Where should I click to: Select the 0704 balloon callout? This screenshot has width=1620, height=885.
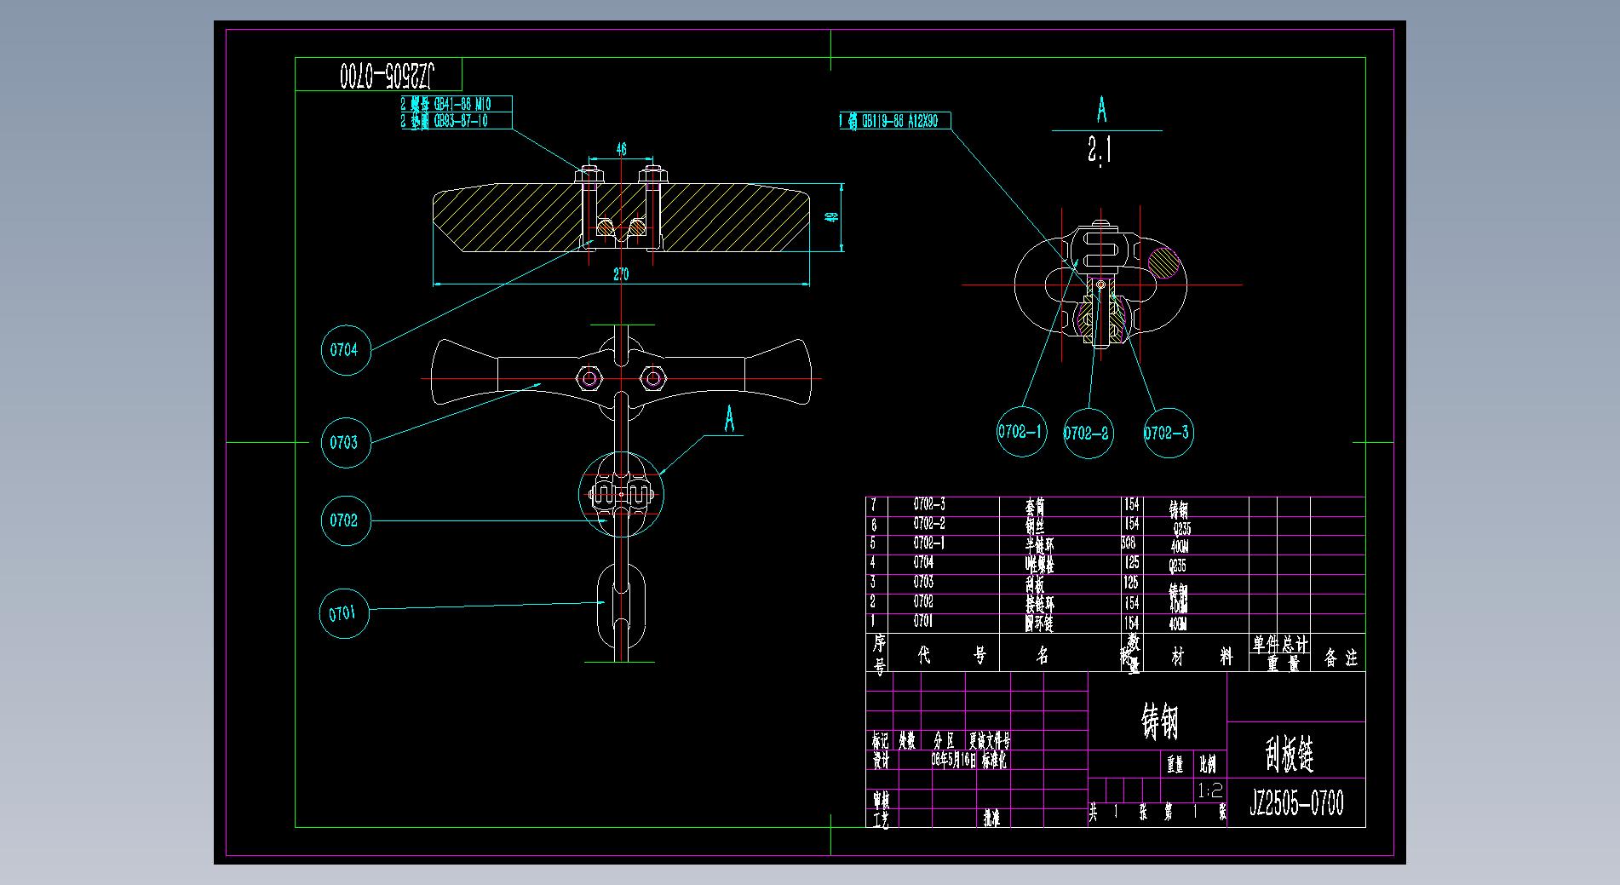pos(345,349)
